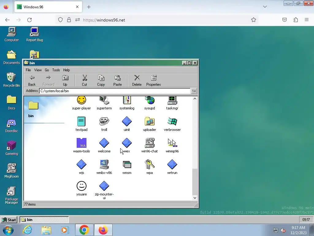This screenshot has height=236, width=314.
Task: Select the textpad icon
Action: [82, 121]
